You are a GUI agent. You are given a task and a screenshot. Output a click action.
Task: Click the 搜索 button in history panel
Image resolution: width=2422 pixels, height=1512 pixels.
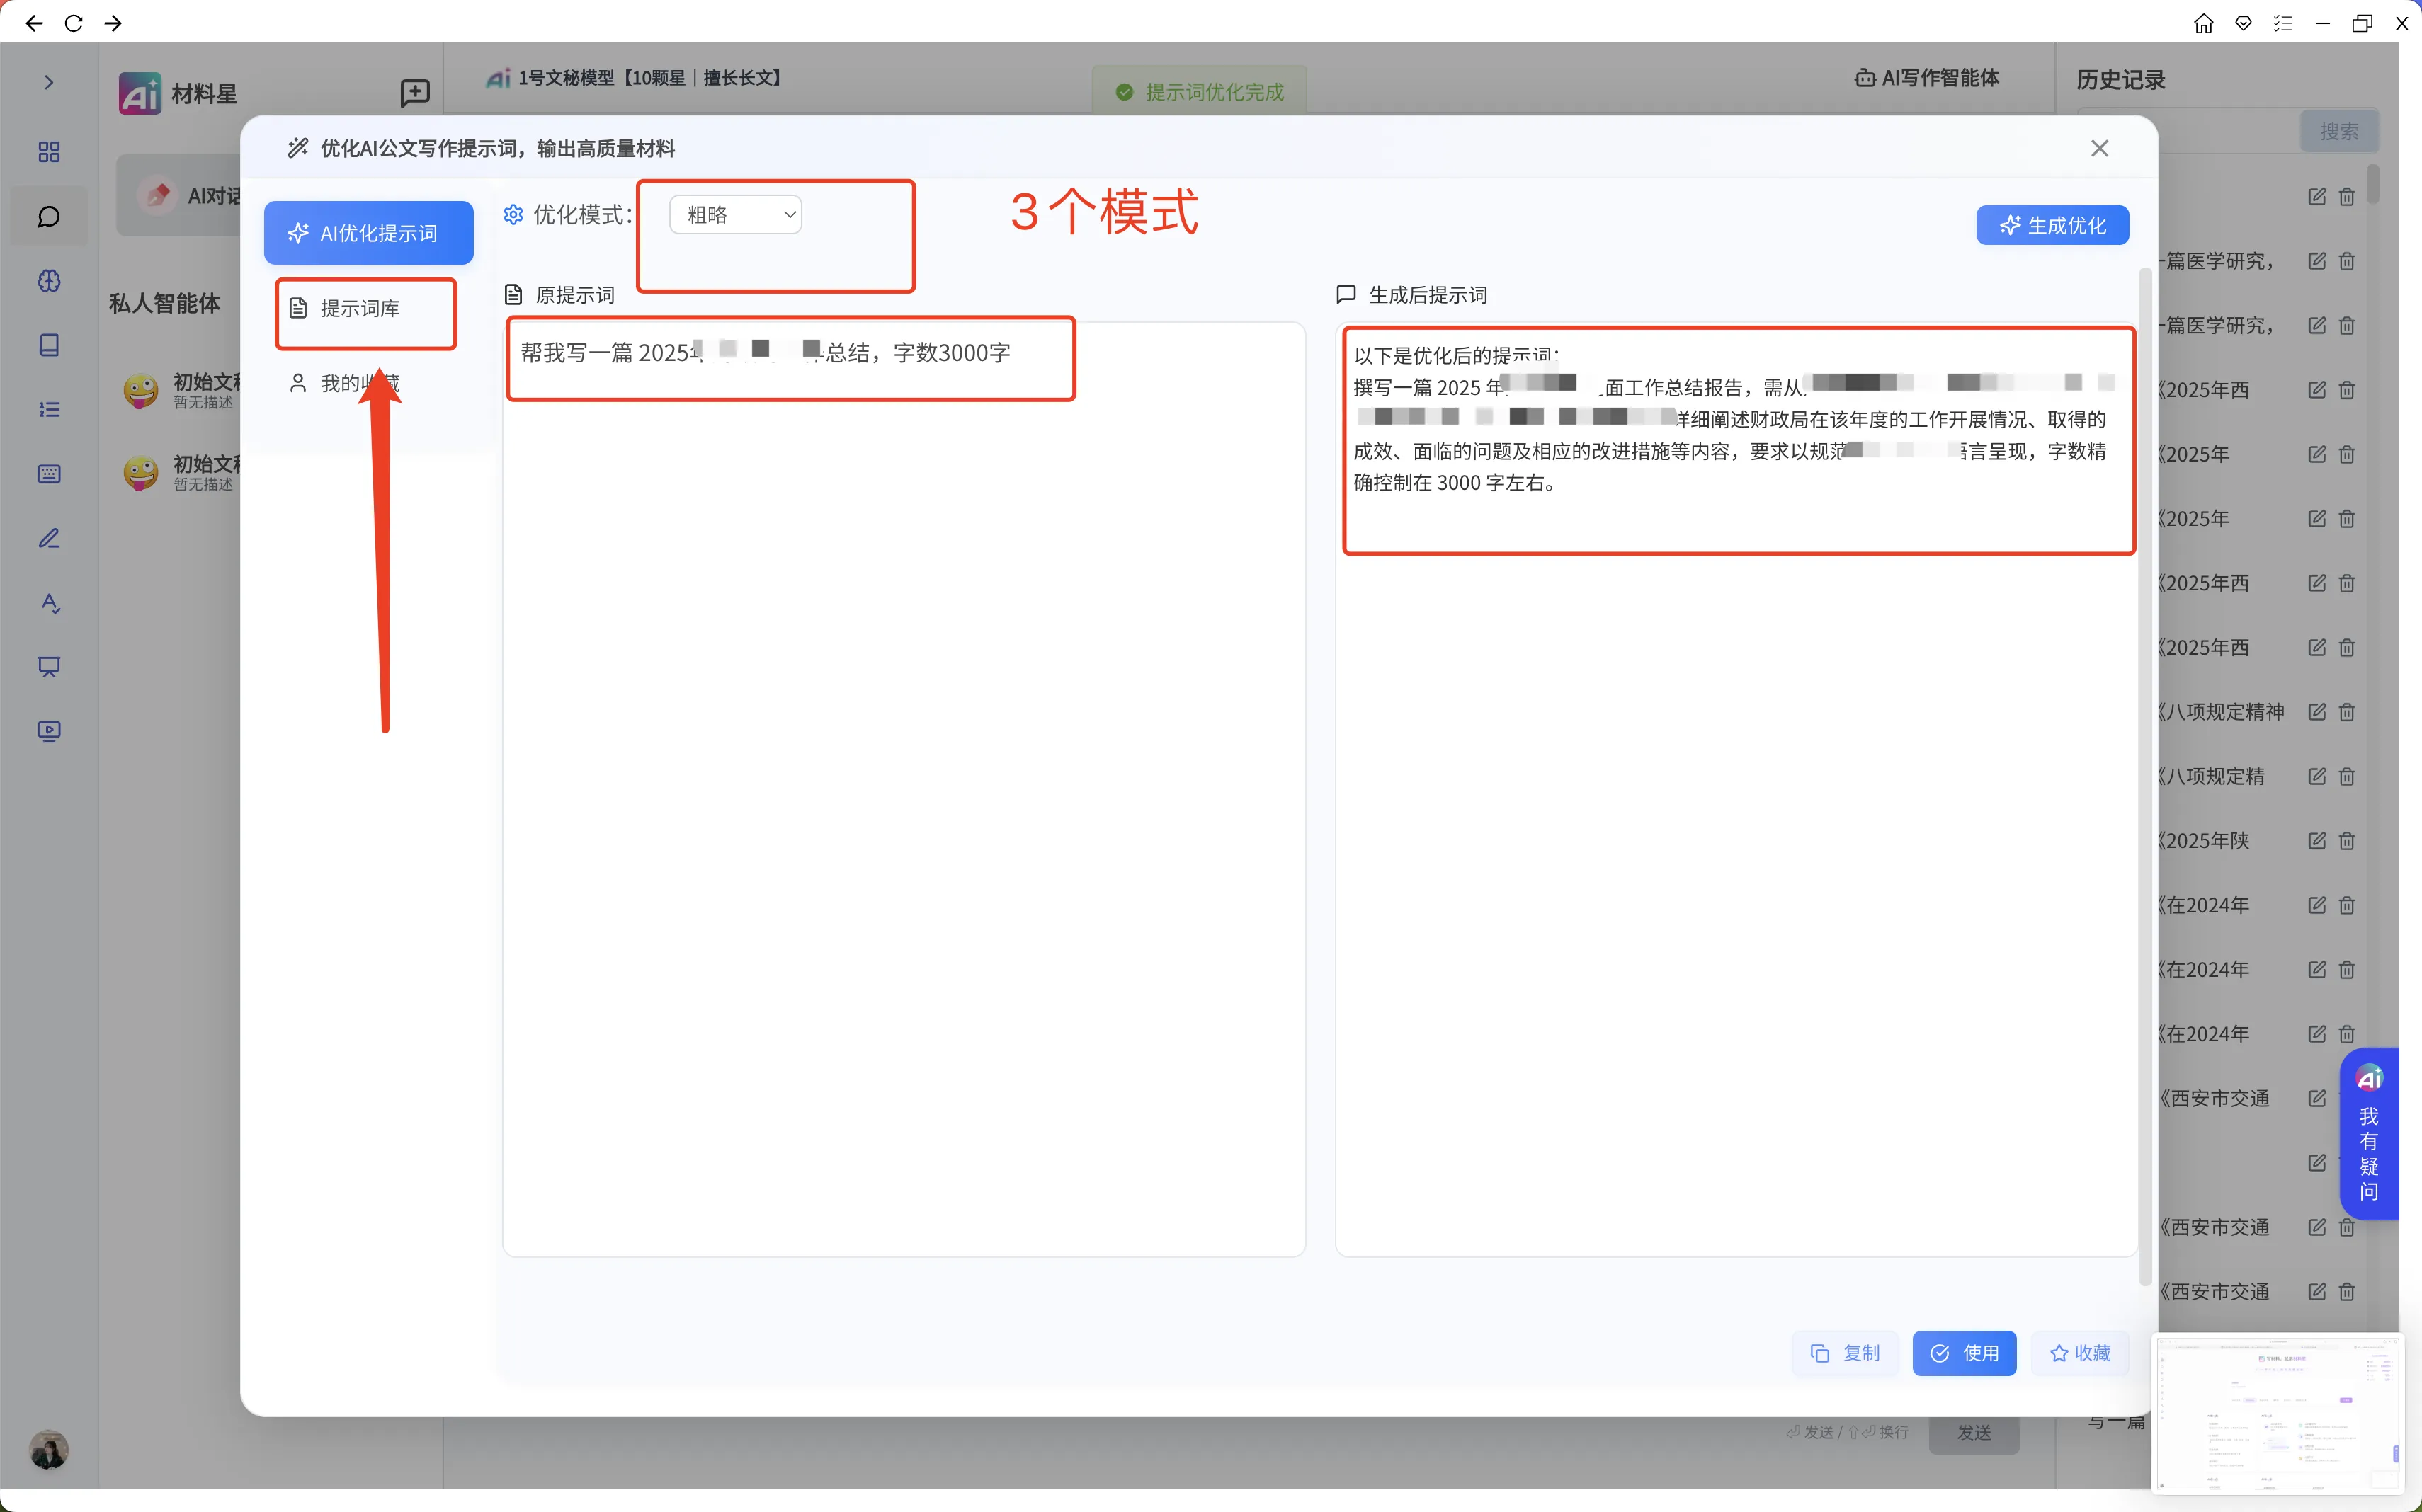tap(2339, 131)
